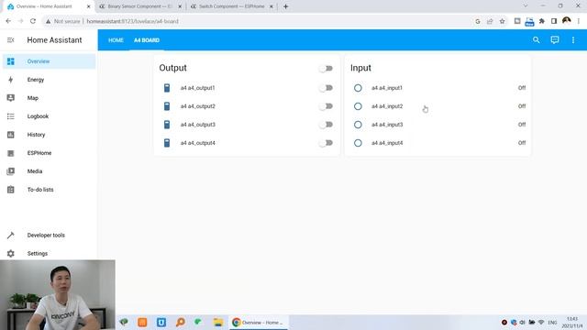587x330 pixels.
Task: Click the a4_output2 switch icon
Action: coord(167,106)
